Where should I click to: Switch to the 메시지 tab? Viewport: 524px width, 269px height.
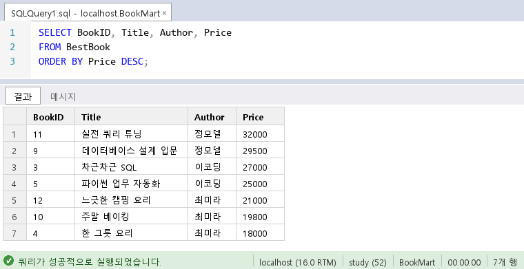tap(63, 97)
